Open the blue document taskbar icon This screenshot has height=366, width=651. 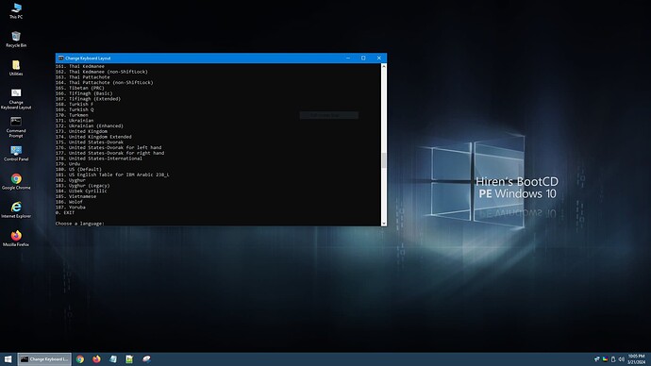113,359
